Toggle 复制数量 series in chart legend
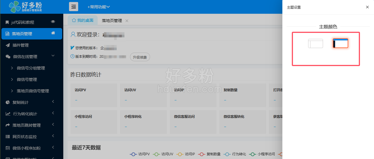The image size is (374, 159). tap(209, 154)
